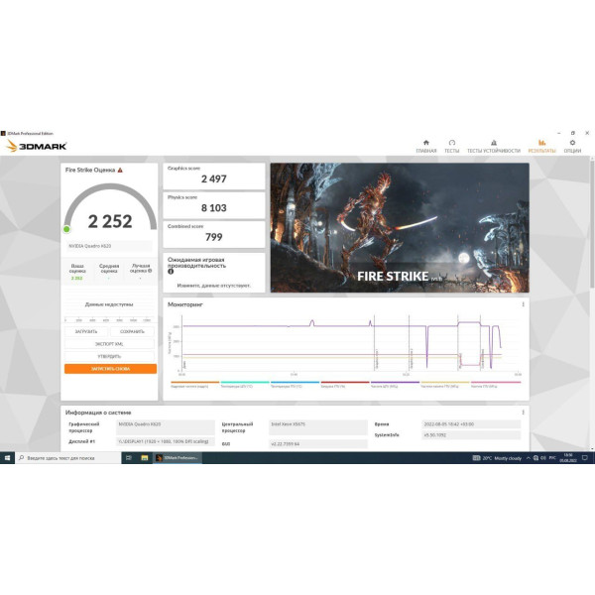
Task: Toggle the blue GPU temperature legend series
Action: [x=295, y=385]
